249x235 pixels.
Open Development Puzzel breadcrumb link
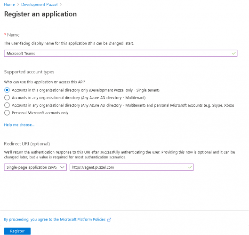click(x=40, y=4)
